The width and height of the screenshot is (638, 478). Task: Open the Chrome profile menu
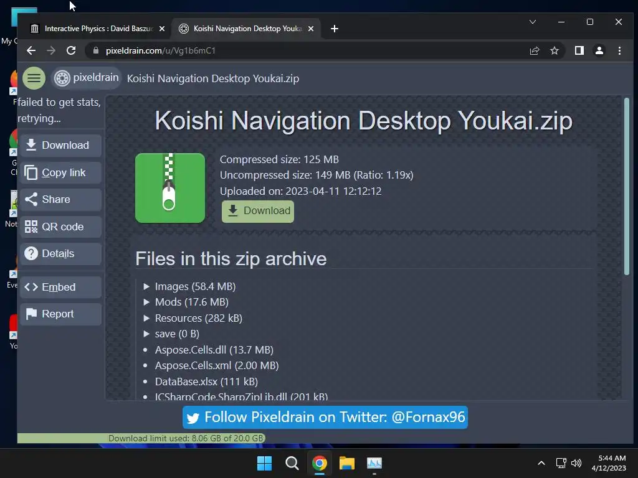pos(599,50)
